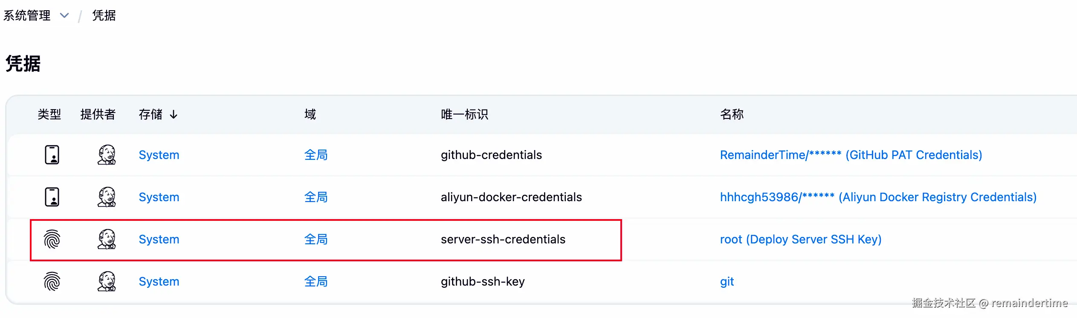Open hhhcgh53986 Aliyun Docker Registry Credentials link
Image resolution: width=1077 pixels, height=318 pixels.
(878, 197)
